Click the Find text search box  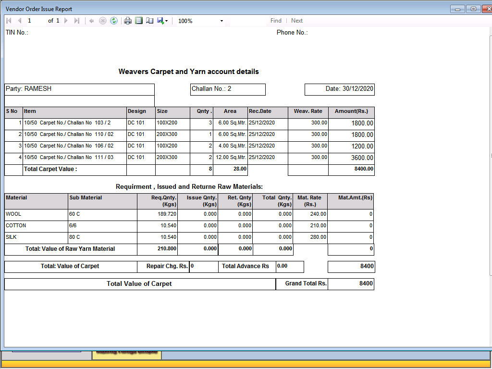click(247, 21)
